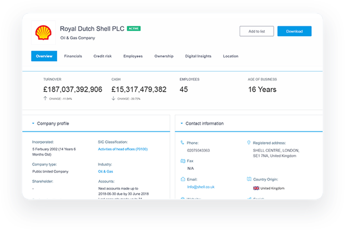Image resolution: width=345 pixels, height=230 pixels.
Task: Click the phone number 02079343363
Action: coord(198,150)
